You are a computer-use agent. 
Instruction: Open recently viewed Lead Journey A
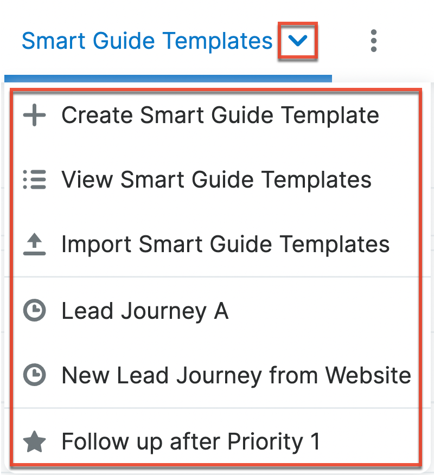[145, 311]
